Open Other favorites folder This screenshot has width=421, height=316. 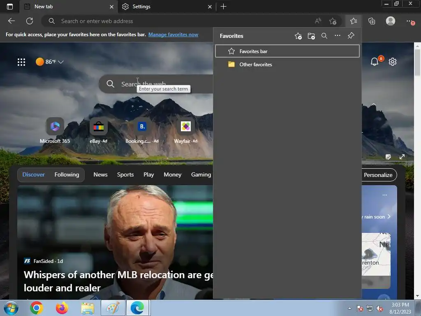[287, 65]
